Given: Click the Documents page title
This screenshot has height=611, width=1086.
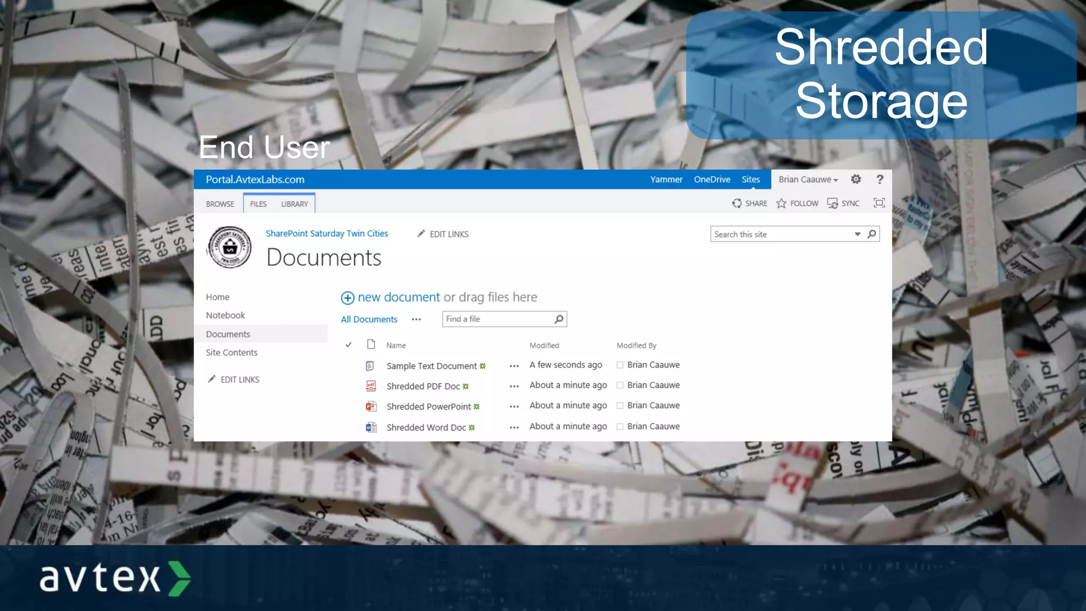Looking at the screenshot, I should (323, 258).
